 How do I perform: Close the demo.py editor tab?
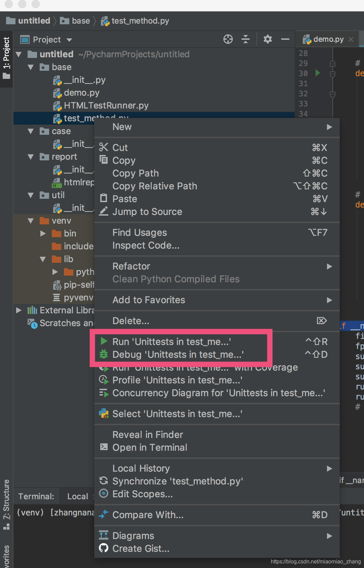coord(351,39)
